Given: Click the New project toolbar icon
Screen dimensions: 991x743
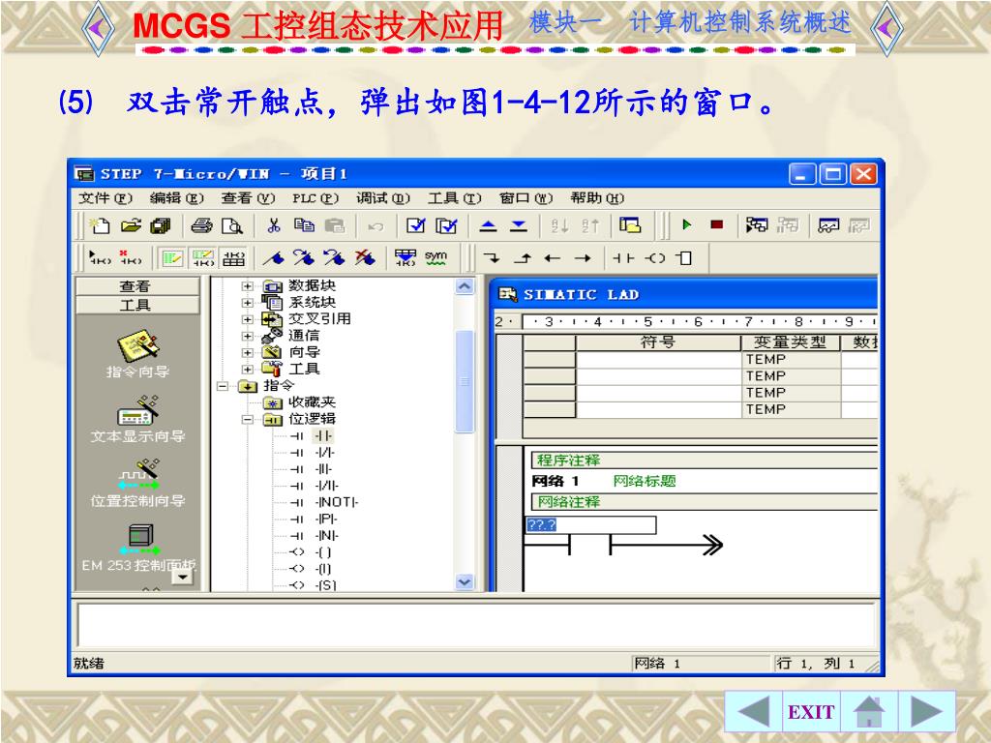Looking at the screenshot, I should point(101,224).
